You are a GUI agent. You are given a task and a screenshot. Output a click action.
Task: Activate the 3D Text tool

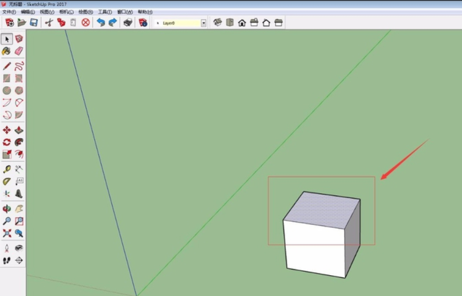click(x=19, y=194)
